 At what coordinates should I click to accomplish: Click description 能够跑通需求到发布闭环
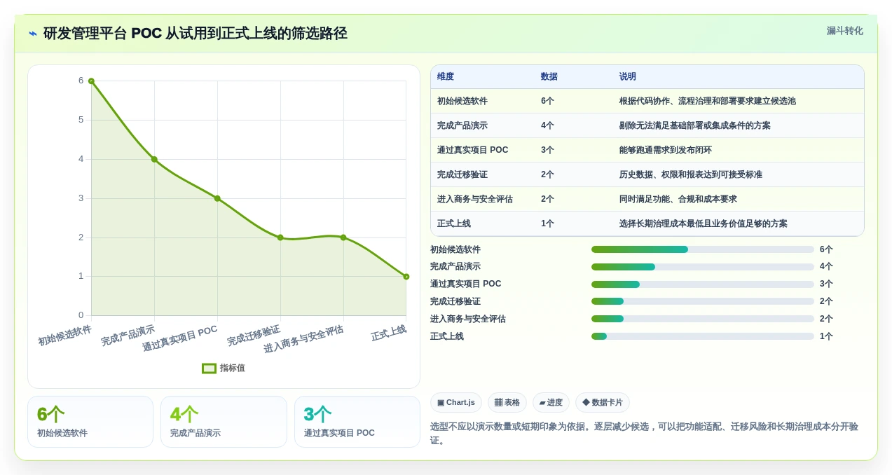[666, 150]
